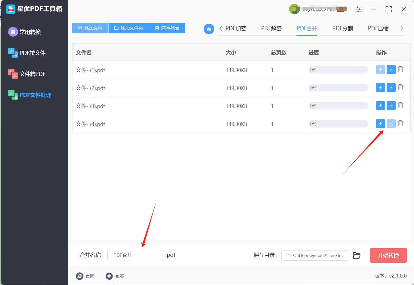Switch to PDF分割 tab
Image resolution: width=414 pixels, height=285 pixels.
342,28
